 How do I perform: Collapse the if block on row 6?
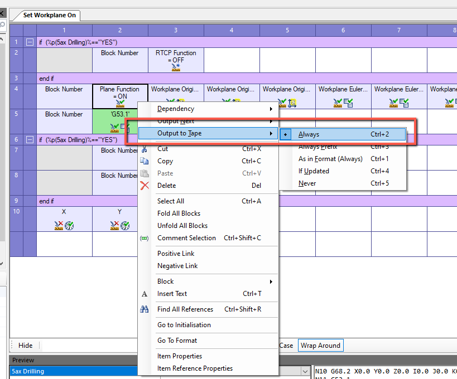pos(30,140)
